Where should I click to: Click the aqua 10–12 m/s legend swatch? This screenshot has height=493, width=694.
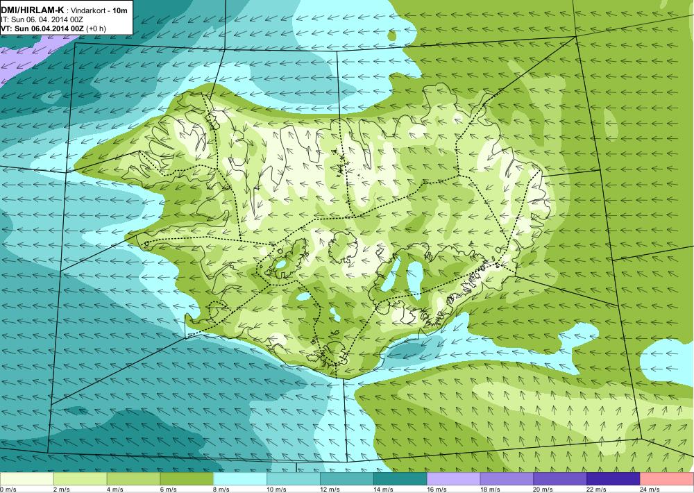(294, 479)
